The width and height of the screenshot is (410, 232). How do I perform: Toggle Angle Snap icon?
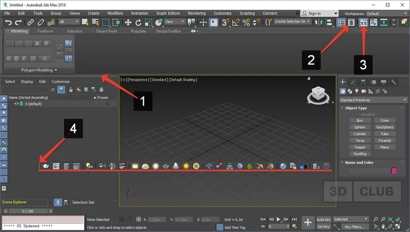pyautogui.click(x=236, y=22)
